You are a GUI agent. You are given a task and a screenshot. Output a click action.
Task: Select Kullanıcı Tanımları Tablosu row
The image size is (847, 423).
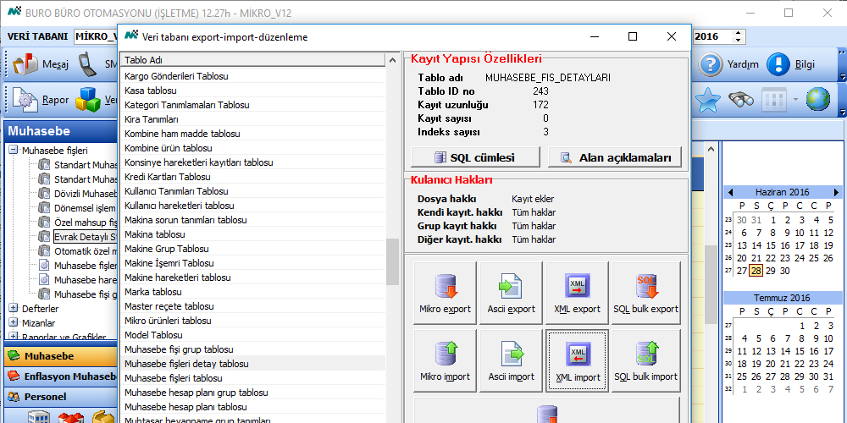[253, 191]
